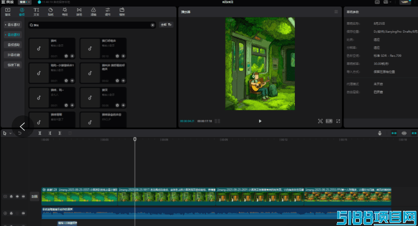Add the first 00:01 sound effect to timeline

pyautogui.click(x=72, y=56)
